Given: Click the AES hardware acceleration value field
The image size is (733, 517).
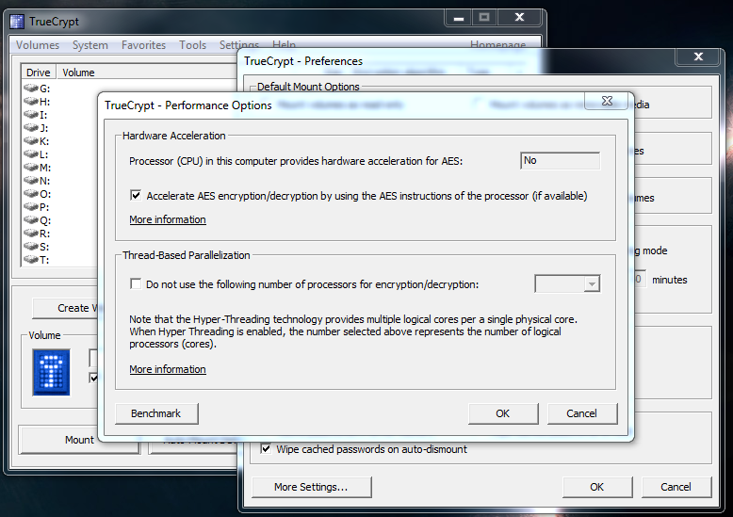Looking at the screenshot, I should (560, 160).
